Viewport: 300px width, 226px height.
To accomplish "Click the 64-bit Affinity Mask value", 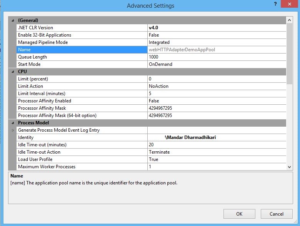I will click(217, 116).
